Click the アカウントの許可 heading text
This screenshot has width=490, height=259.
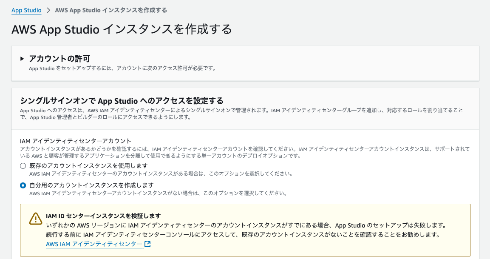59,59
